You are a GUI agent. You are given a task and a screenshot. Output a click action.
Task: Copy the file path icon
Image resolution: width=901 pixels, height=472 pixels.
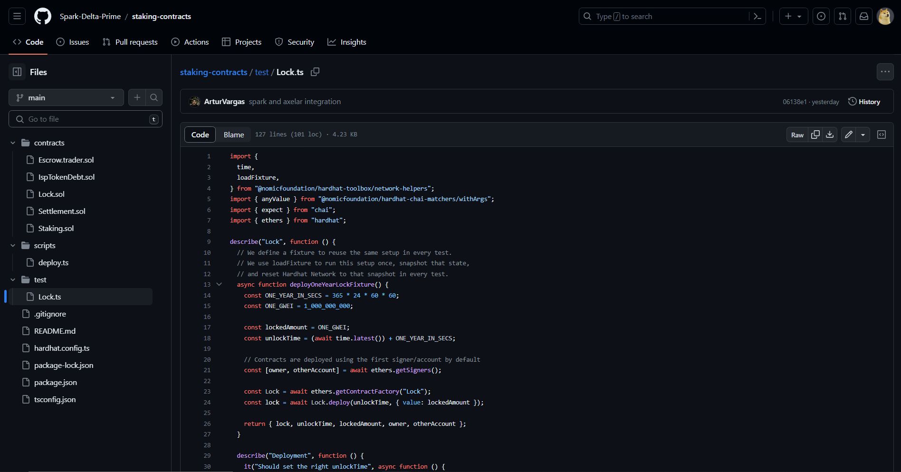(315, 72)
